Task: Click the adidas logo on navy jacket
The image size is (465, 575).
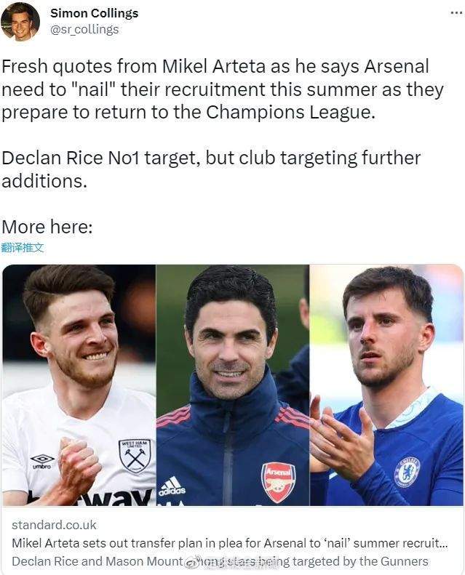Action: (172, 486)
